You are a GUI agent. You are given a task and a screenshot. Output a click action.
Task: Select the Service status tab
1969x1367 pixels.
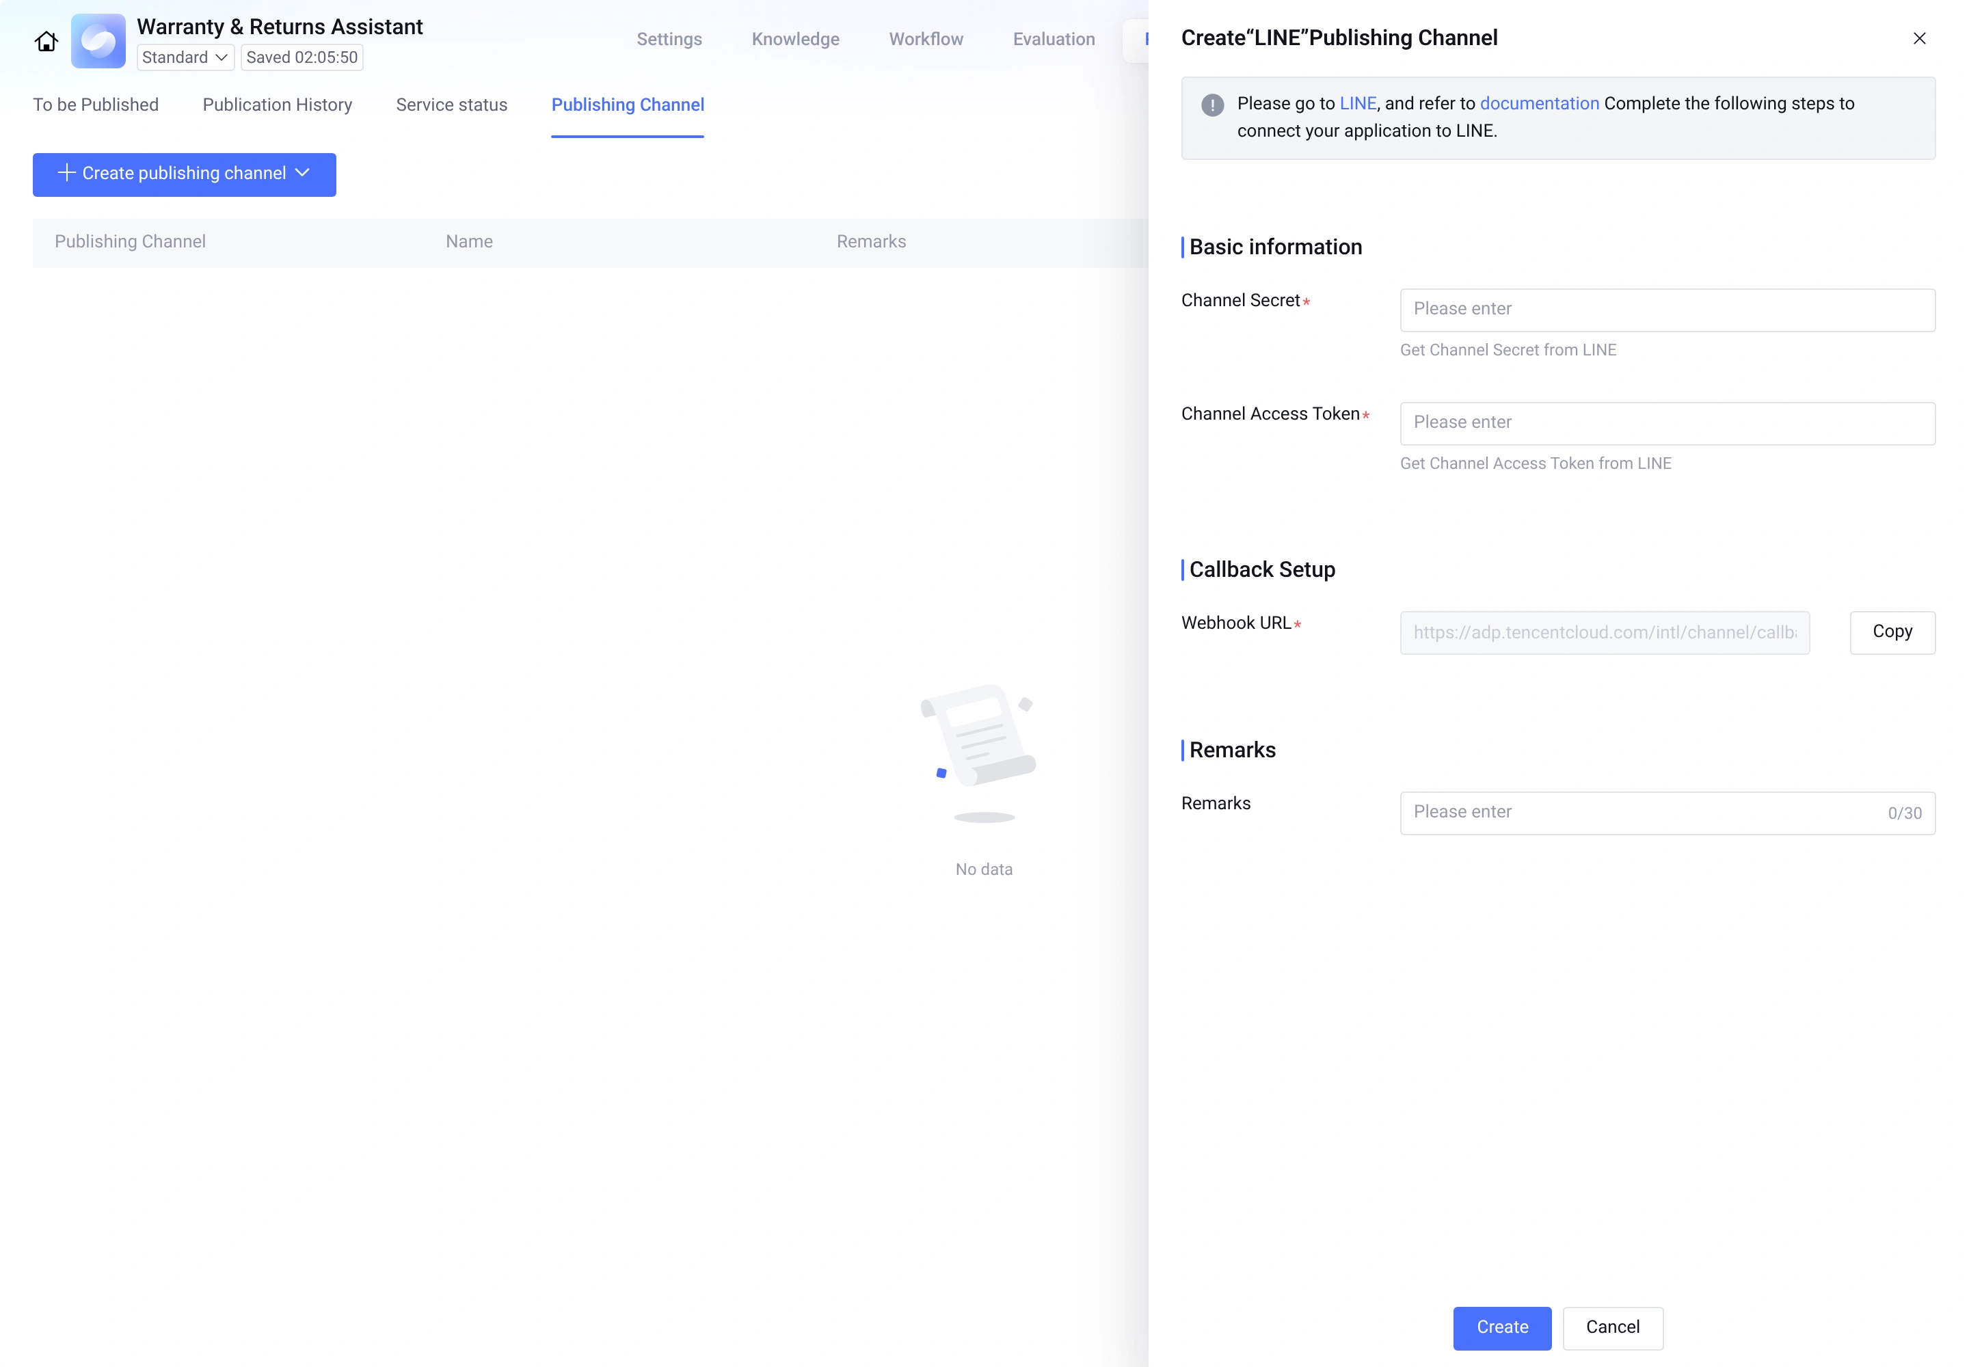point(451,105)
